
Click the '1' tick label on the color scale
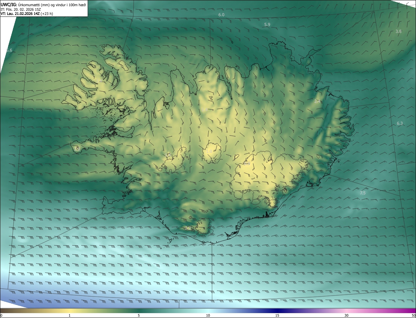point(70,315)
